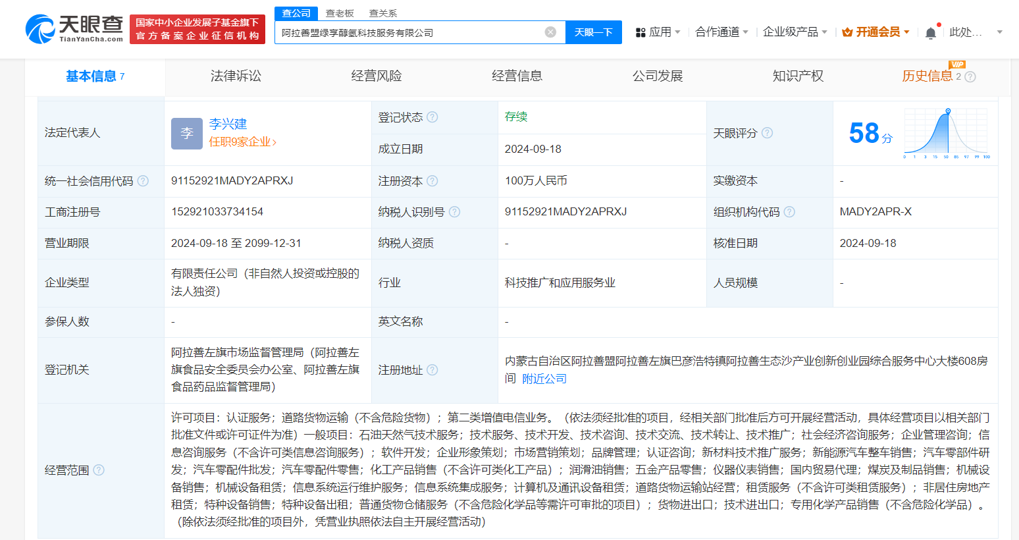Viewport: 1019px width, 540px height.
Task: Click help icon next to 统一社会信用代码
Action: pos(143,181)
